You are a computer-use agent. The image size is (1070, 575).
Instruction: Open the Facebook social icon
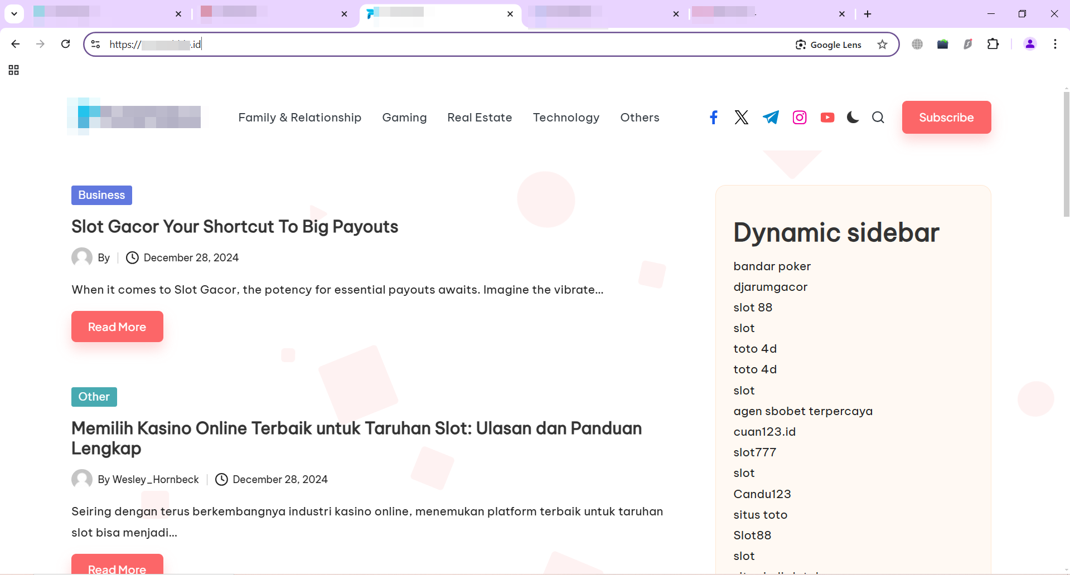(x=713, y=118)
